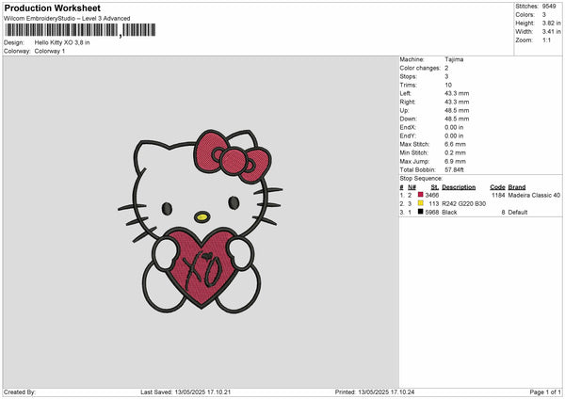
Task: Click the zoom value '1:1'
Action: point(546,40)
